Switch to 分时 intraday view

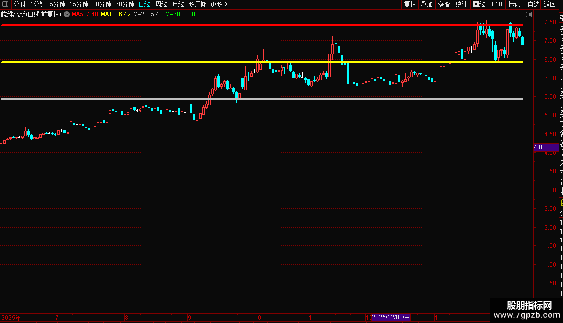(20, 4)
